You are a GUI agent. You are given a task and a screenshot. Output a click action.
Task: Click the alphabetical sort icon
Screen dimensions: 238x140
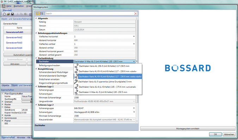(x=42, y=13)
